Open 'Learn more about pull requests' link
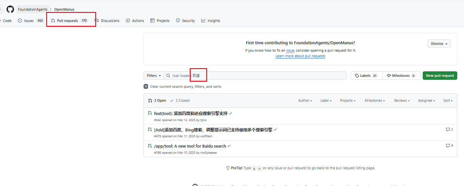This screenshot has width=464, height=186. pyautogui.click(x=300, y=56)
